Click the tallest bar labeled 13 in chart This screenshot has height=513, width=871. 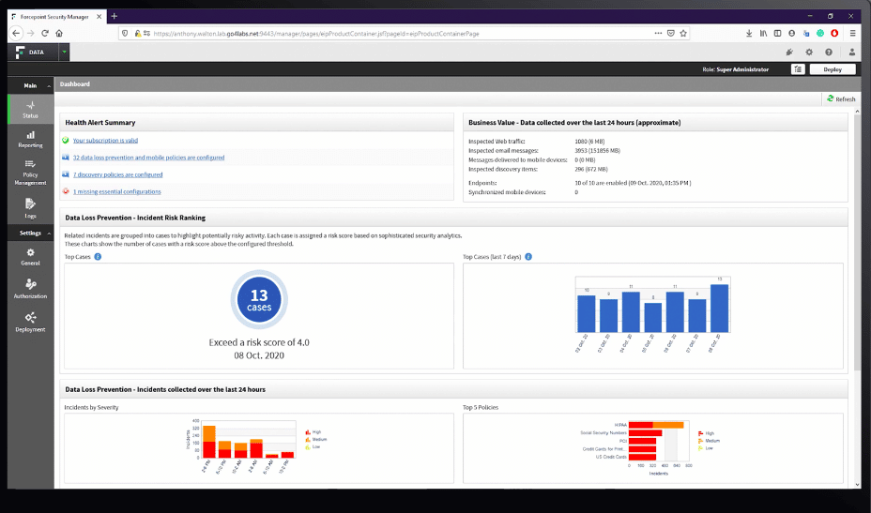(719, 309)
